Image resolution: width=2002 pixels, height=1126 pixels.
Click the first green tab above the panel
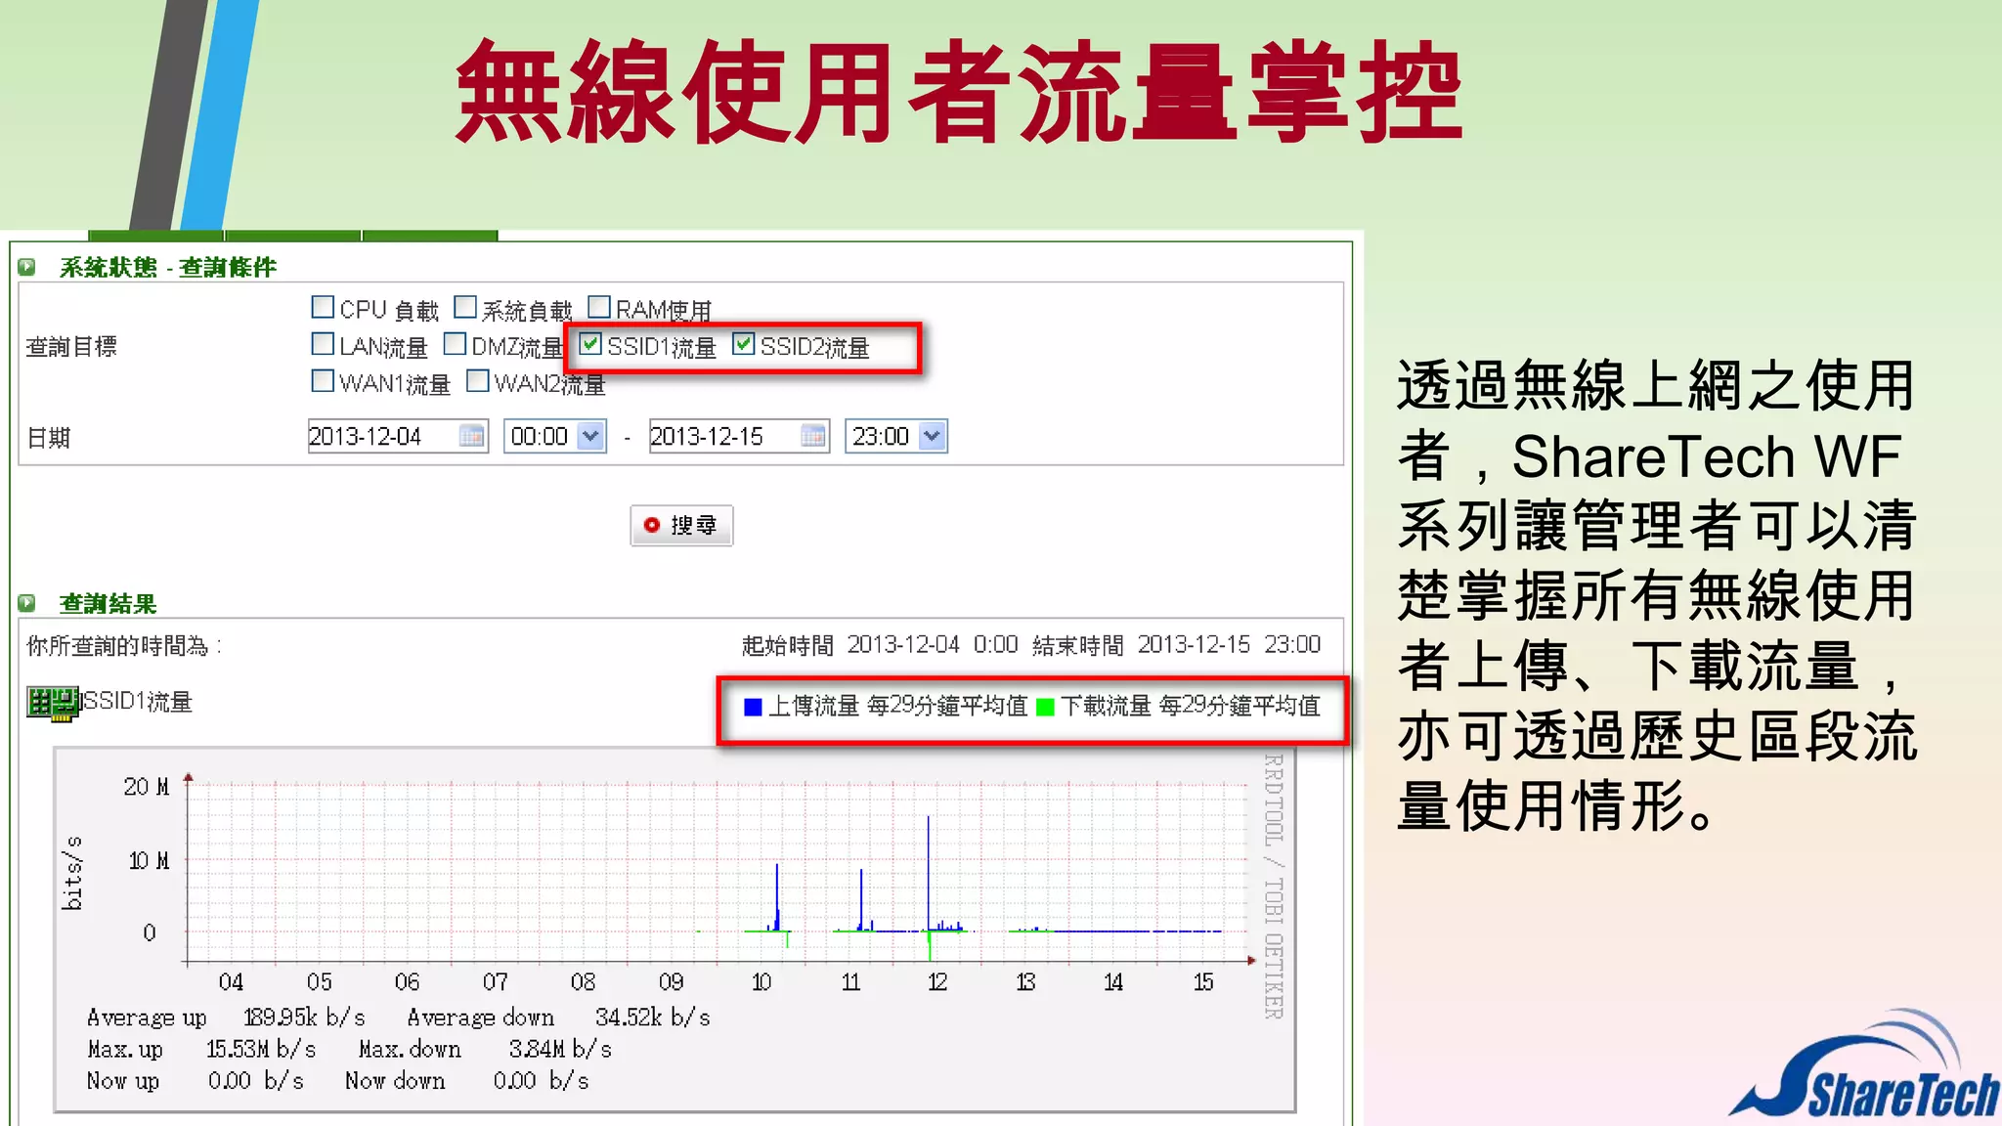click(x=155, y=236)
